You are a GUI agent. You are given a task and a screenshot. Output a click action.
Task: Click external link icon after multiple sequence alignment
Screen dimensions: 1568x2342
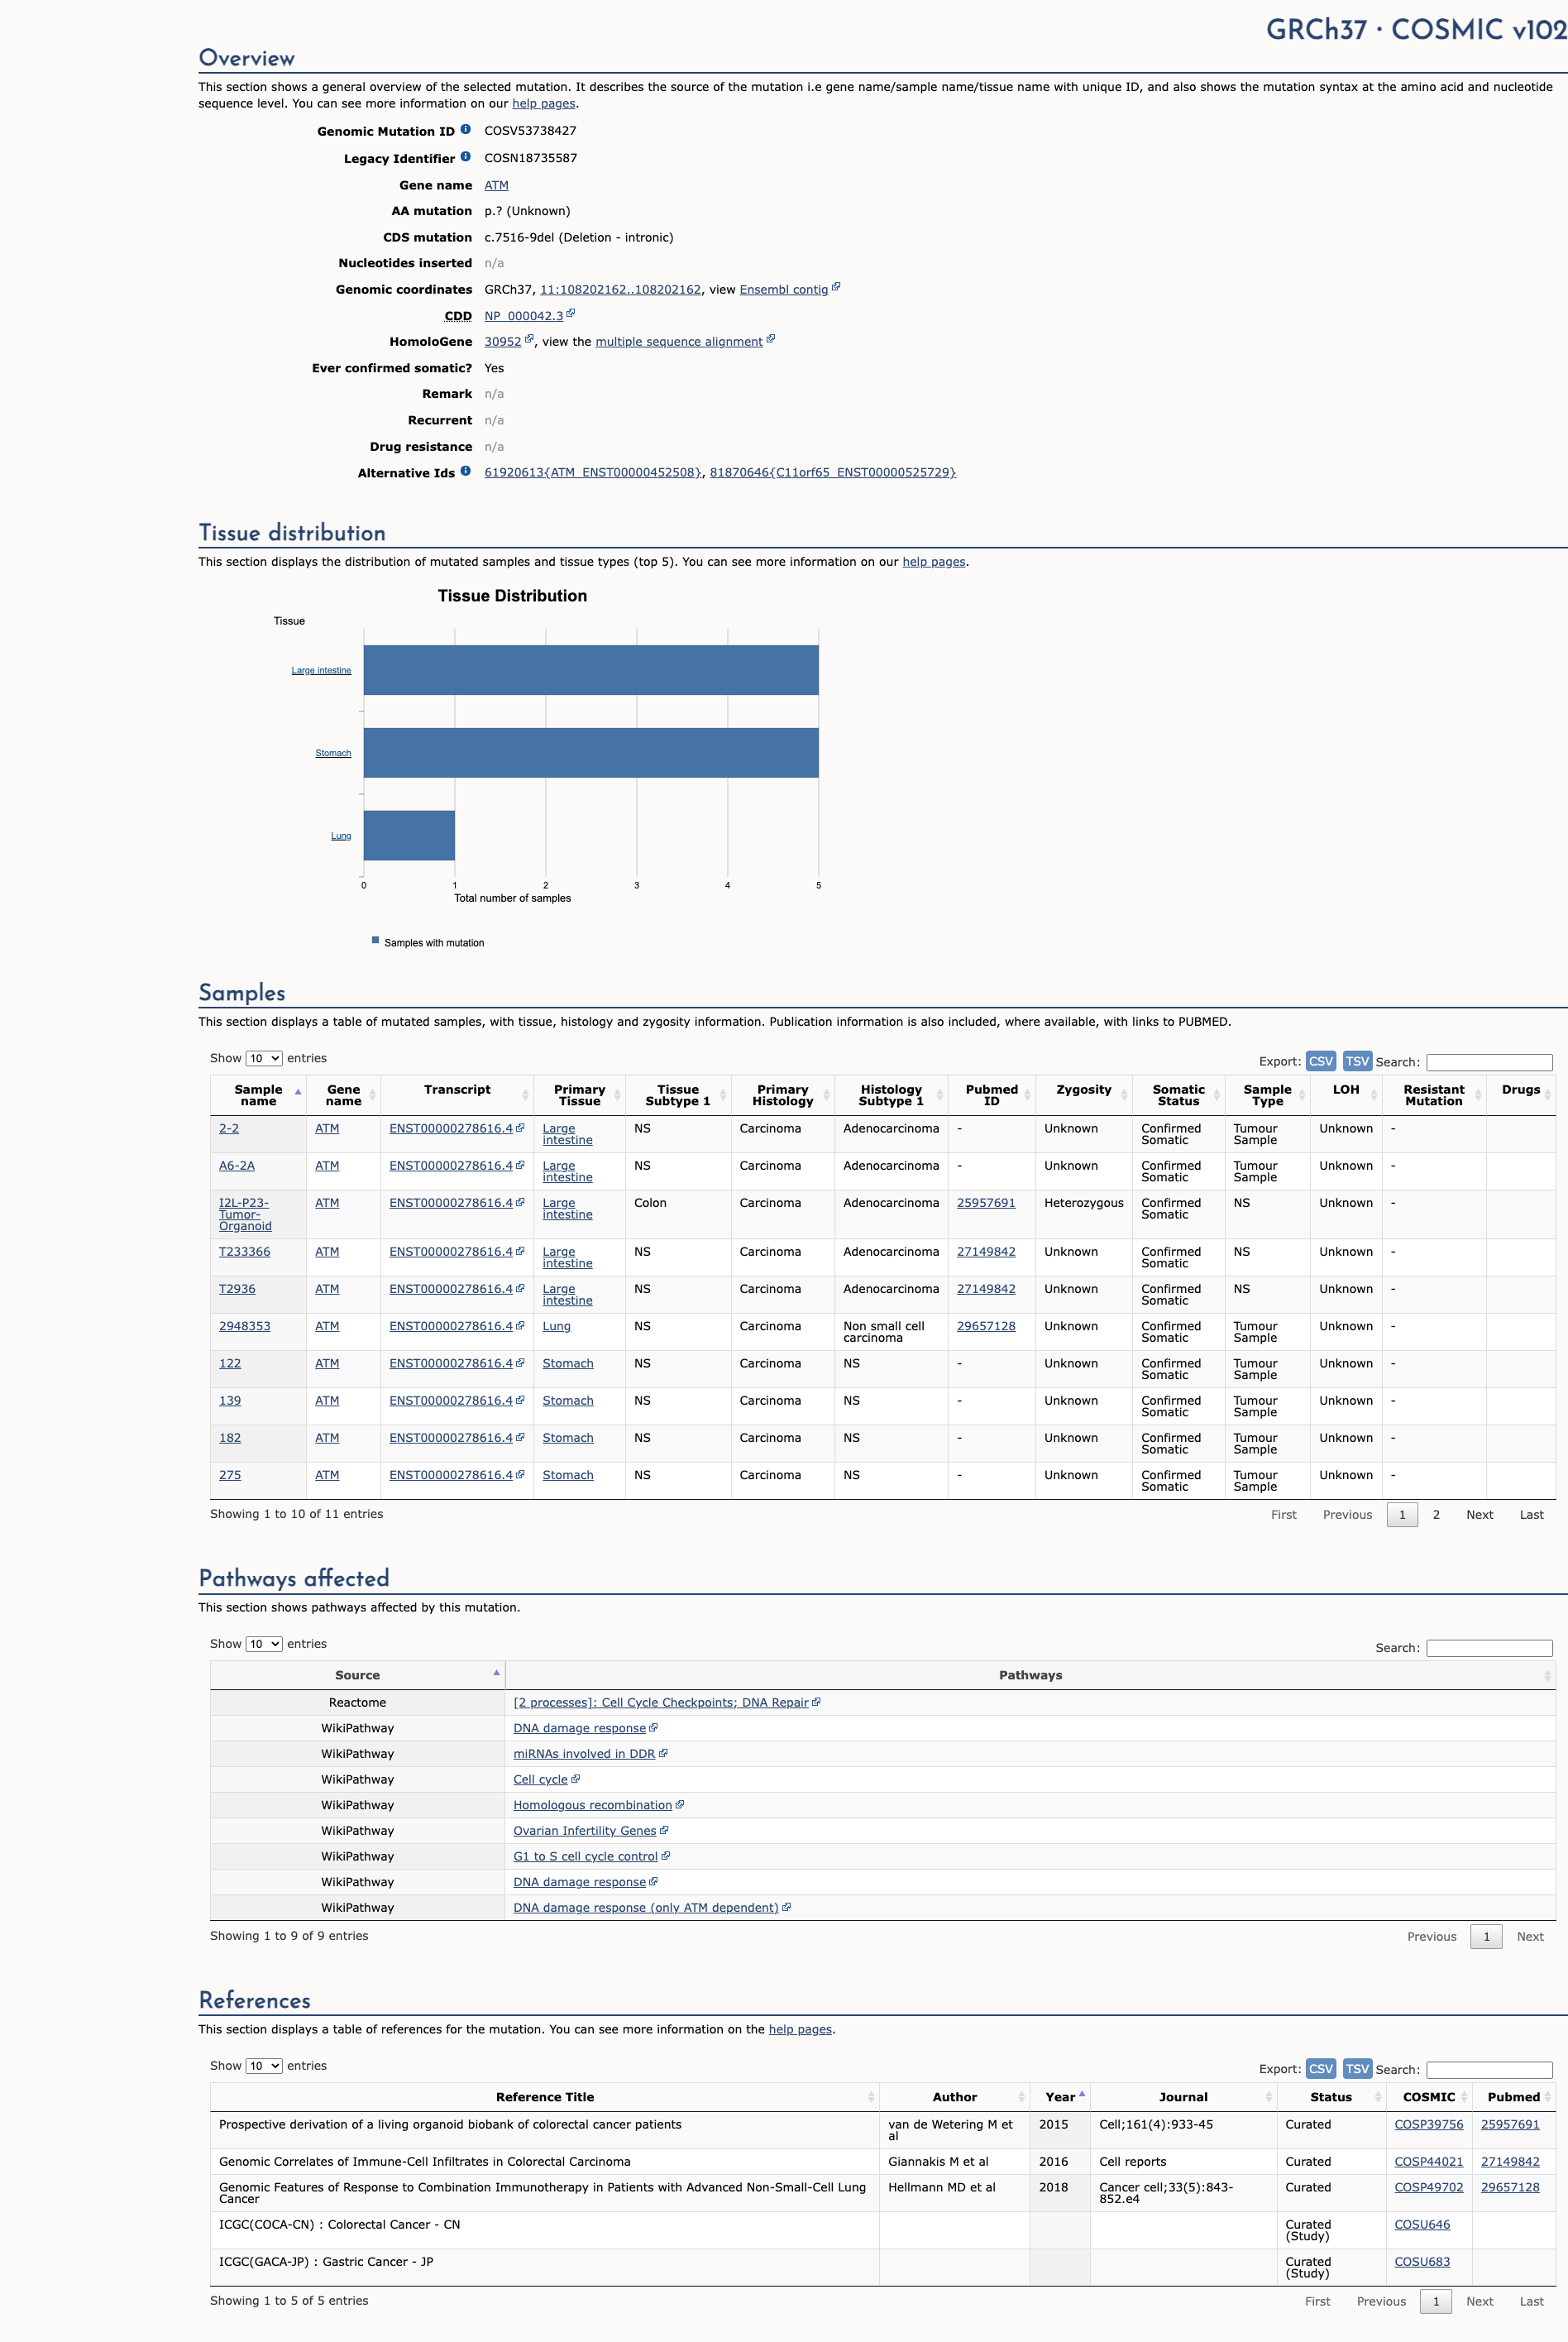click(770, 339)
